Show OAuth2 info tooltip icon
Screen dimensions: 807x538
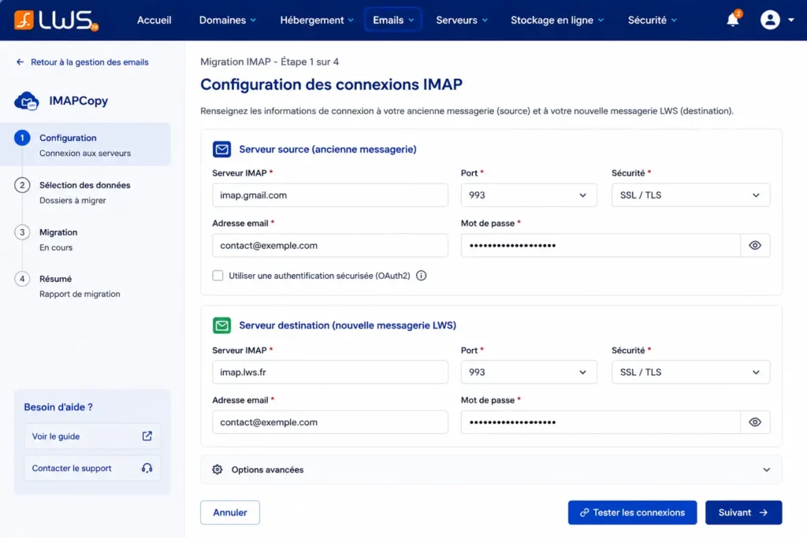coord(421,276)
